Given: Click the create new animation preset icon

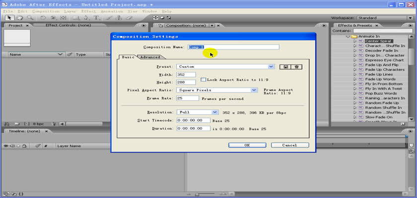Looking at the screenshot, I should [403, 124].
